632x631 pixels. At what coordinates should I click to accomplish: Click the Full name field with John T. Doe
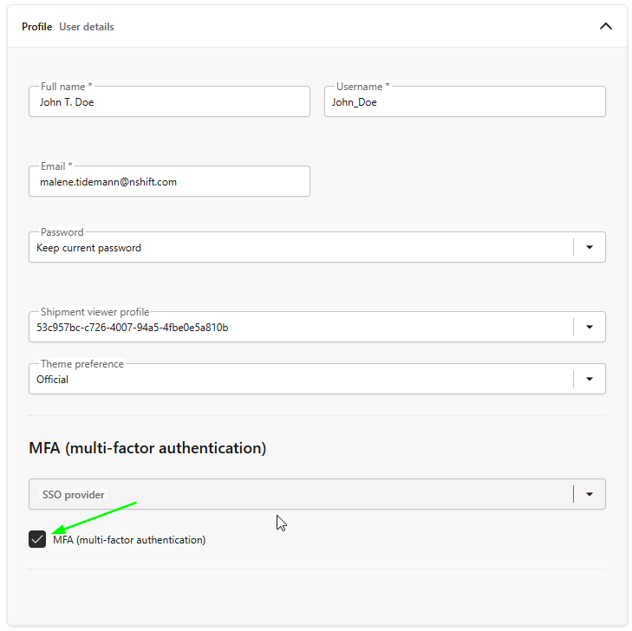click(169, 101)
